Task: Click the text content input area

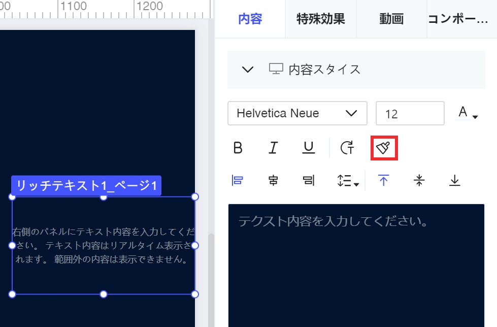Action: pyautogui.click(x=356, y=266)
